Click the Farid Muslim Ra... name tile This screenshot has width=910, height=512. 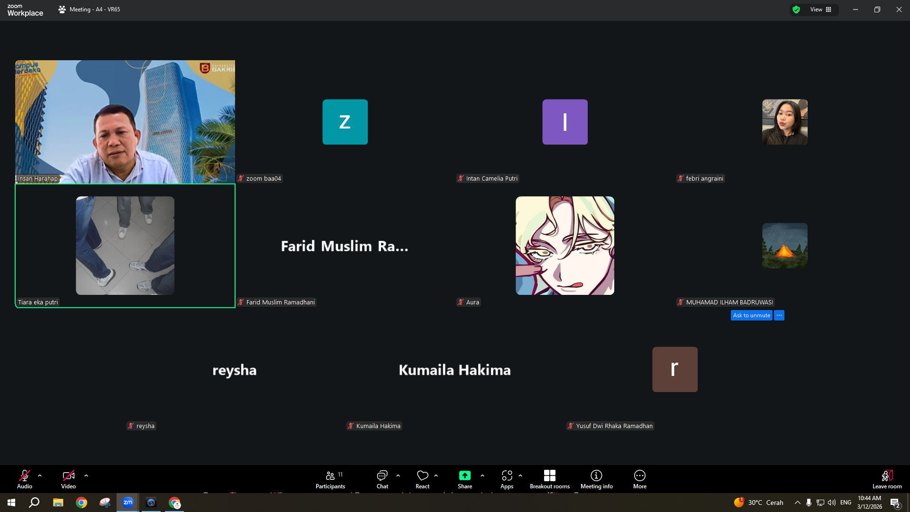(x=345, y=246)
